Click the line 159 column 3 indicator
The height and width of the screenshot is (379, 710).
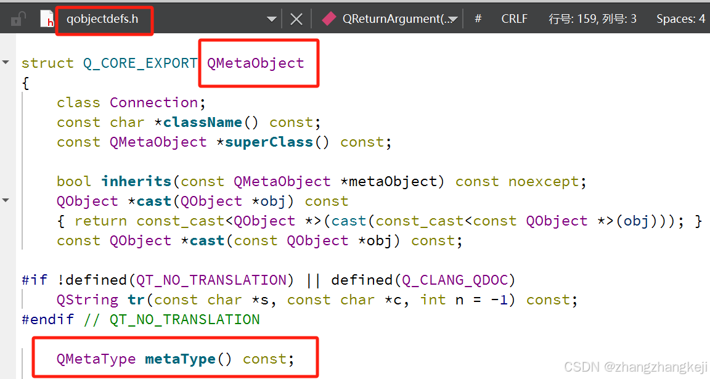(592, 19)
